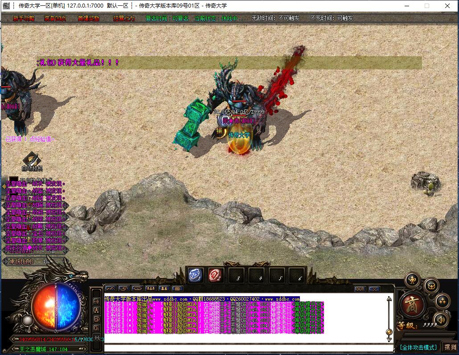The image size is (459, 355).
Task: Click the two-figures icon above chat
Action: click(x=164, y=289)
